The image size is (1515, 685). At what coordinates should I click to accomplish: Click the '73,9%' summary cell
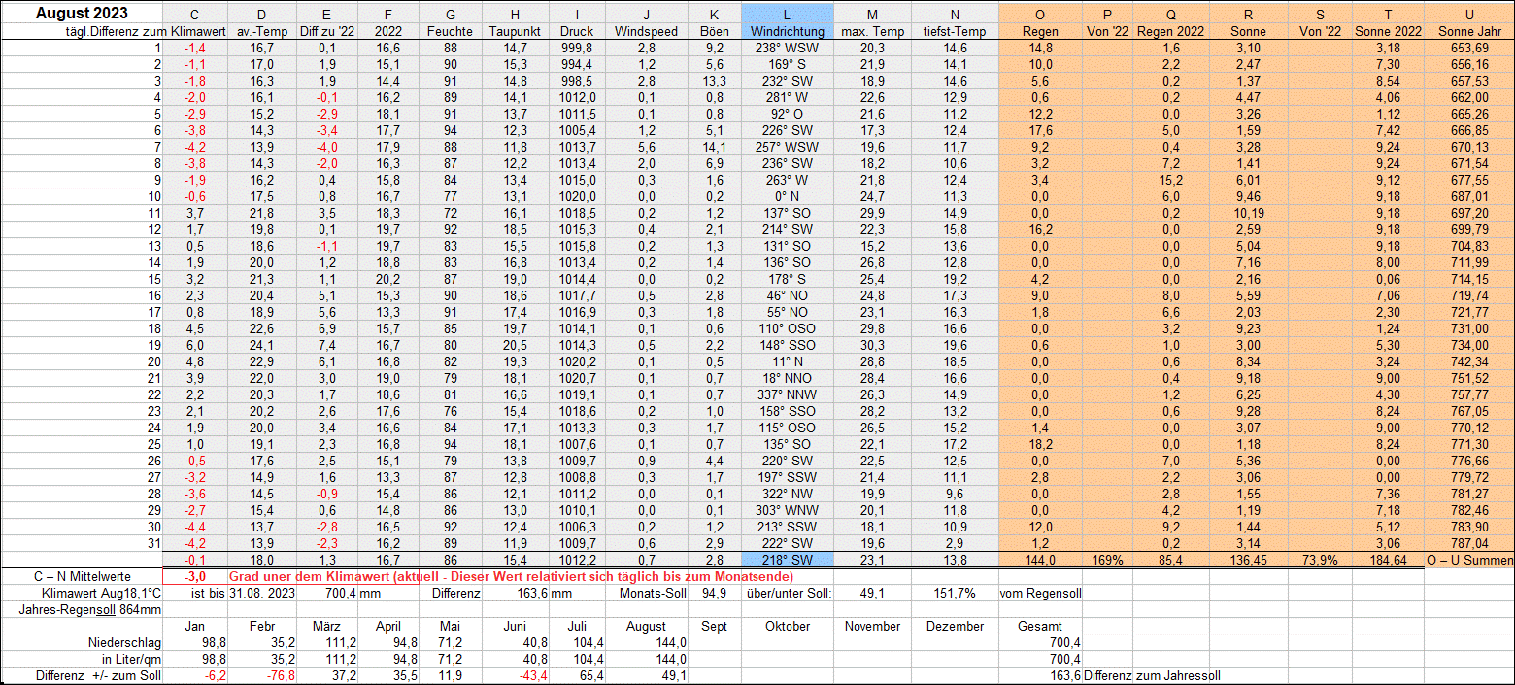click(1319, 560)
